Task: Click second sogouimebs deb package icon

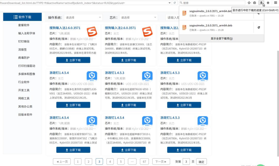Action: coord(184,27)
